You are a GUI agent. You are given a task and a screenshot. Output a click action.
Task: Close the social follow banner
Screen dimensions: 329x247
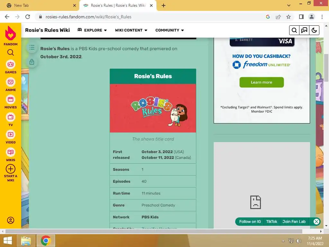[x=316, y=222]
